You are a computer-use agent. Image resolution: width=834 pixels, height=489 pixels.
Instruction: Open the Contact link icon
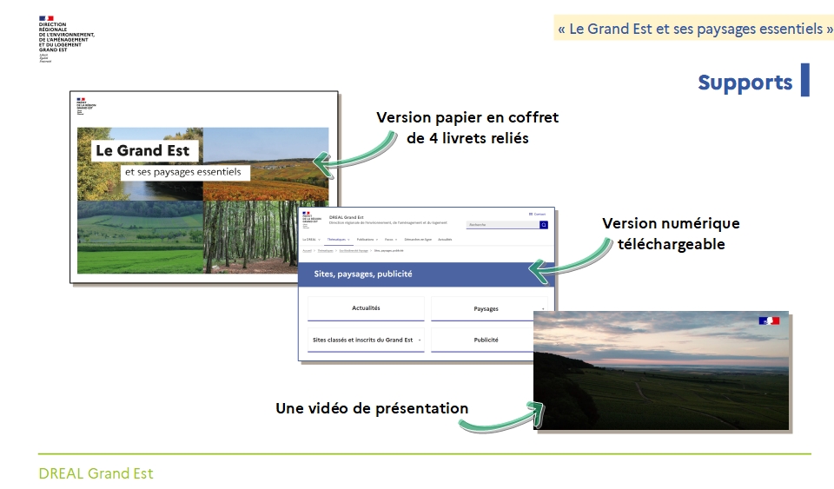click(531, 214)
